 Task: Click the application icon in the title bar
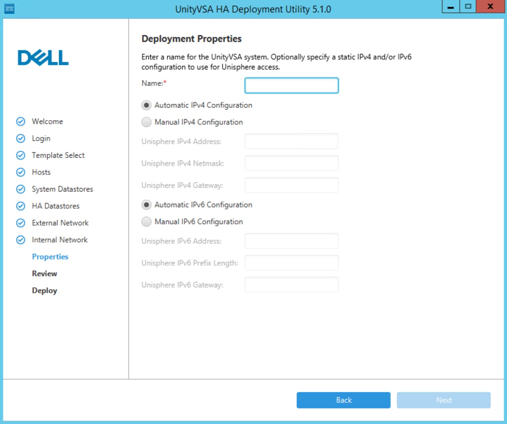[x=9, y=9]
